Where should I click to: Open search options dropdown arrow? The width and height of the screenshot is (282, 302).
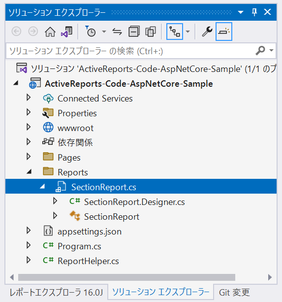271,50
